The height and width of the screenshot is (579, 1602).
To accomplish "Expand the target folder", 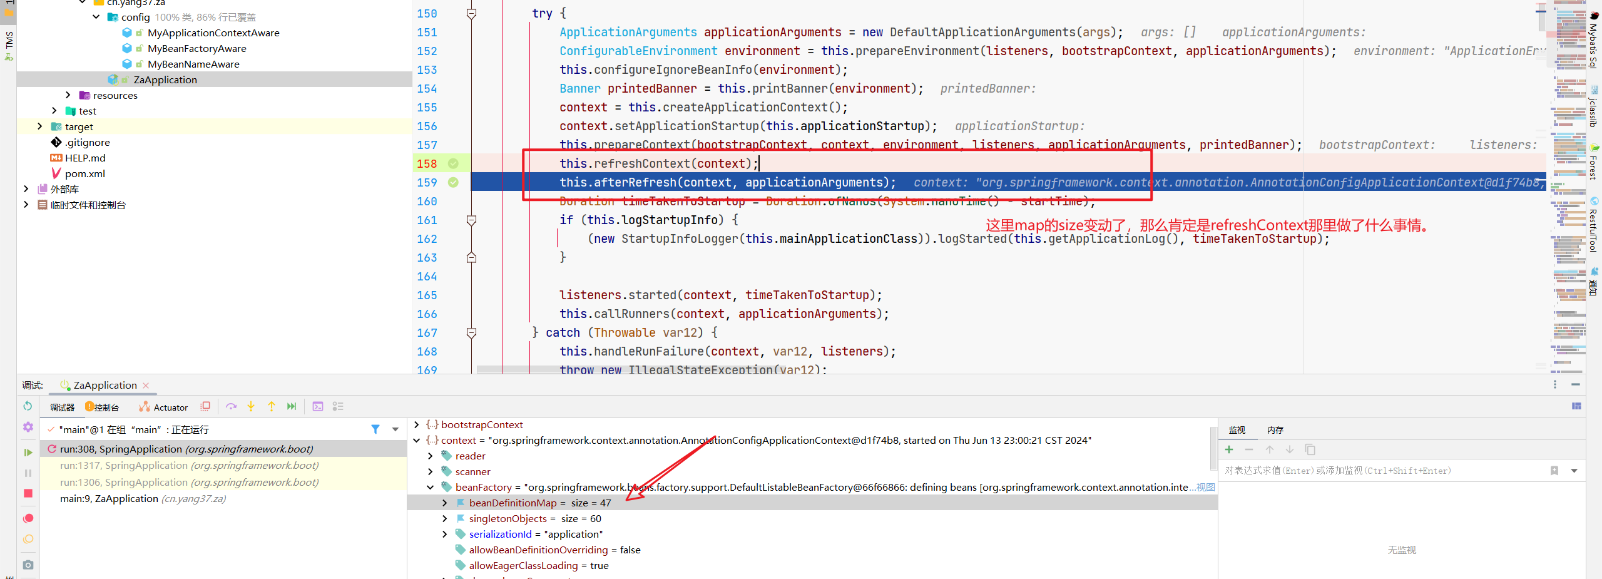I will click(x=40, y=126).
